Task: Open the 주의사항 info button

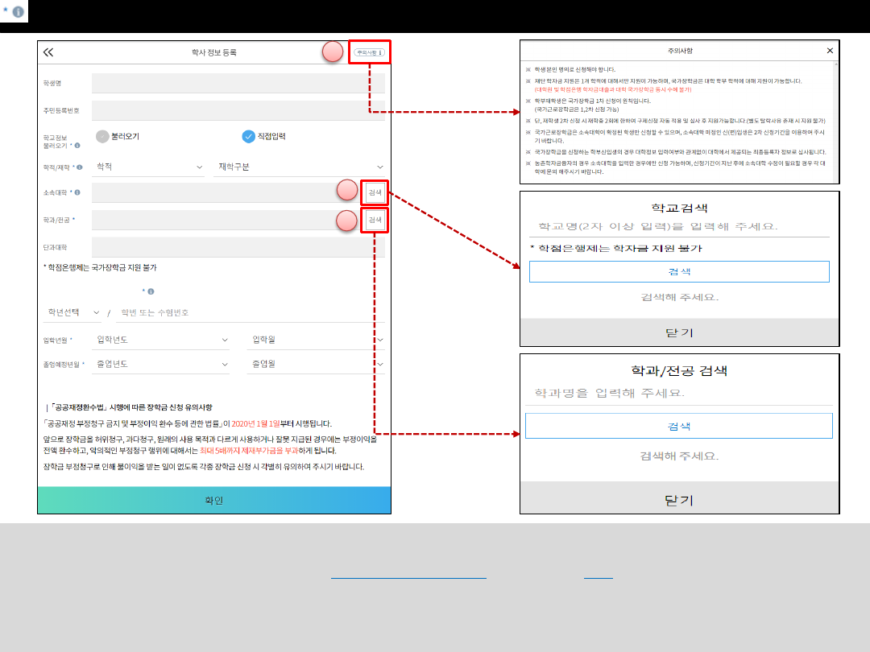Action: pyautogui.click(x=370, y=52)
